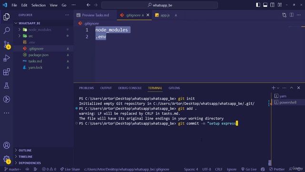Switch to the PROBLEMS panel tab
This screenshot has height=172, width=305.
86,88
